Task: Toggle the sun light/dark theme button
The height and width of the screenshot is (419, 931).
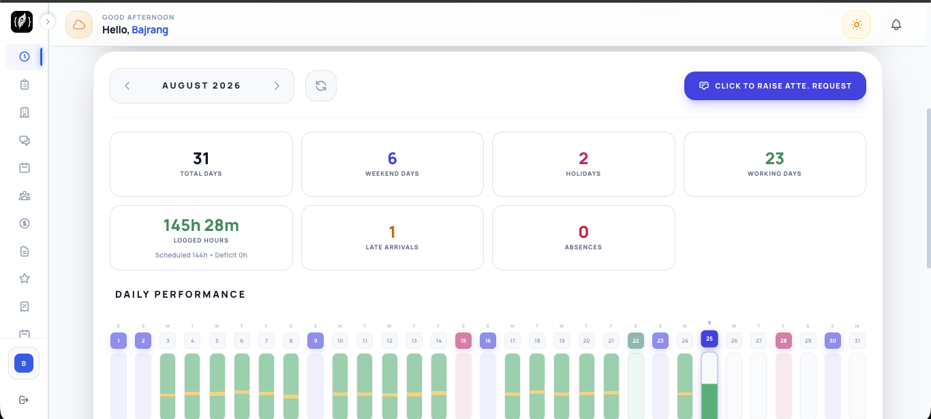Action: click(x=857, y=25)
